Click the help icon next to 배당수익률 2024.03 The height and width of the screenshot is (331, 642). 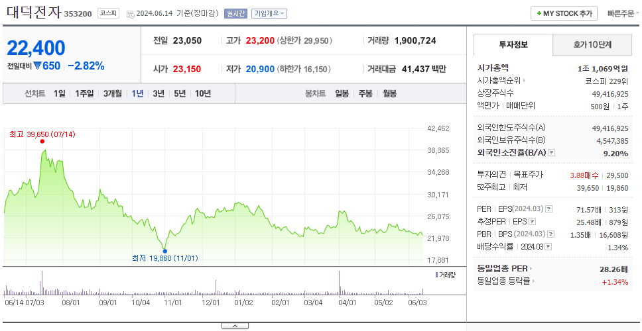[x=548, y=247]
